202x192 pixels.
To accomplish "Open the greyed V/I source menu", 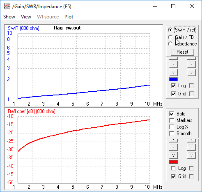I will pyautogui.click(x=48, y=17).
